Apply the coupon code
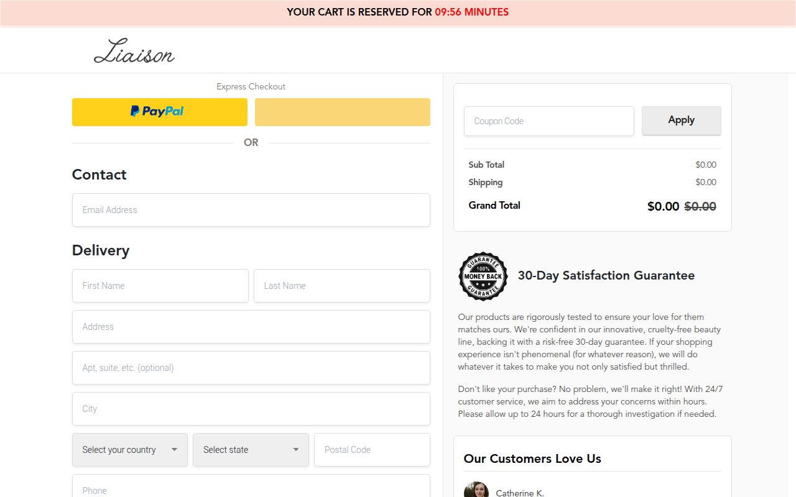 [x=682, y=121]
